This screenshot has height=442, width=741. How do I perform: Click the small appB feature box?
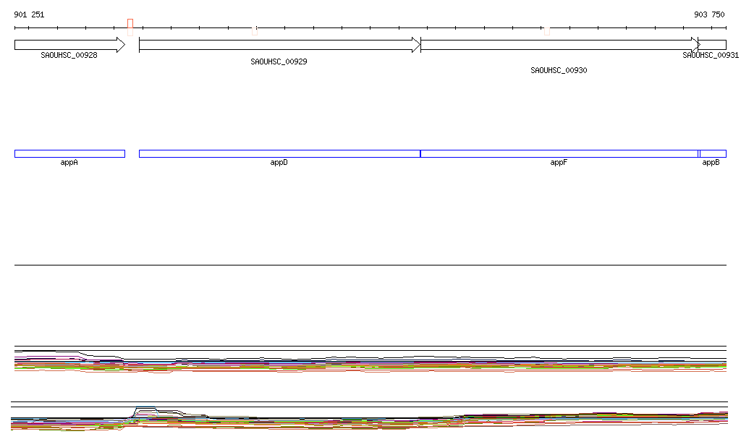[x=713, y=153]
